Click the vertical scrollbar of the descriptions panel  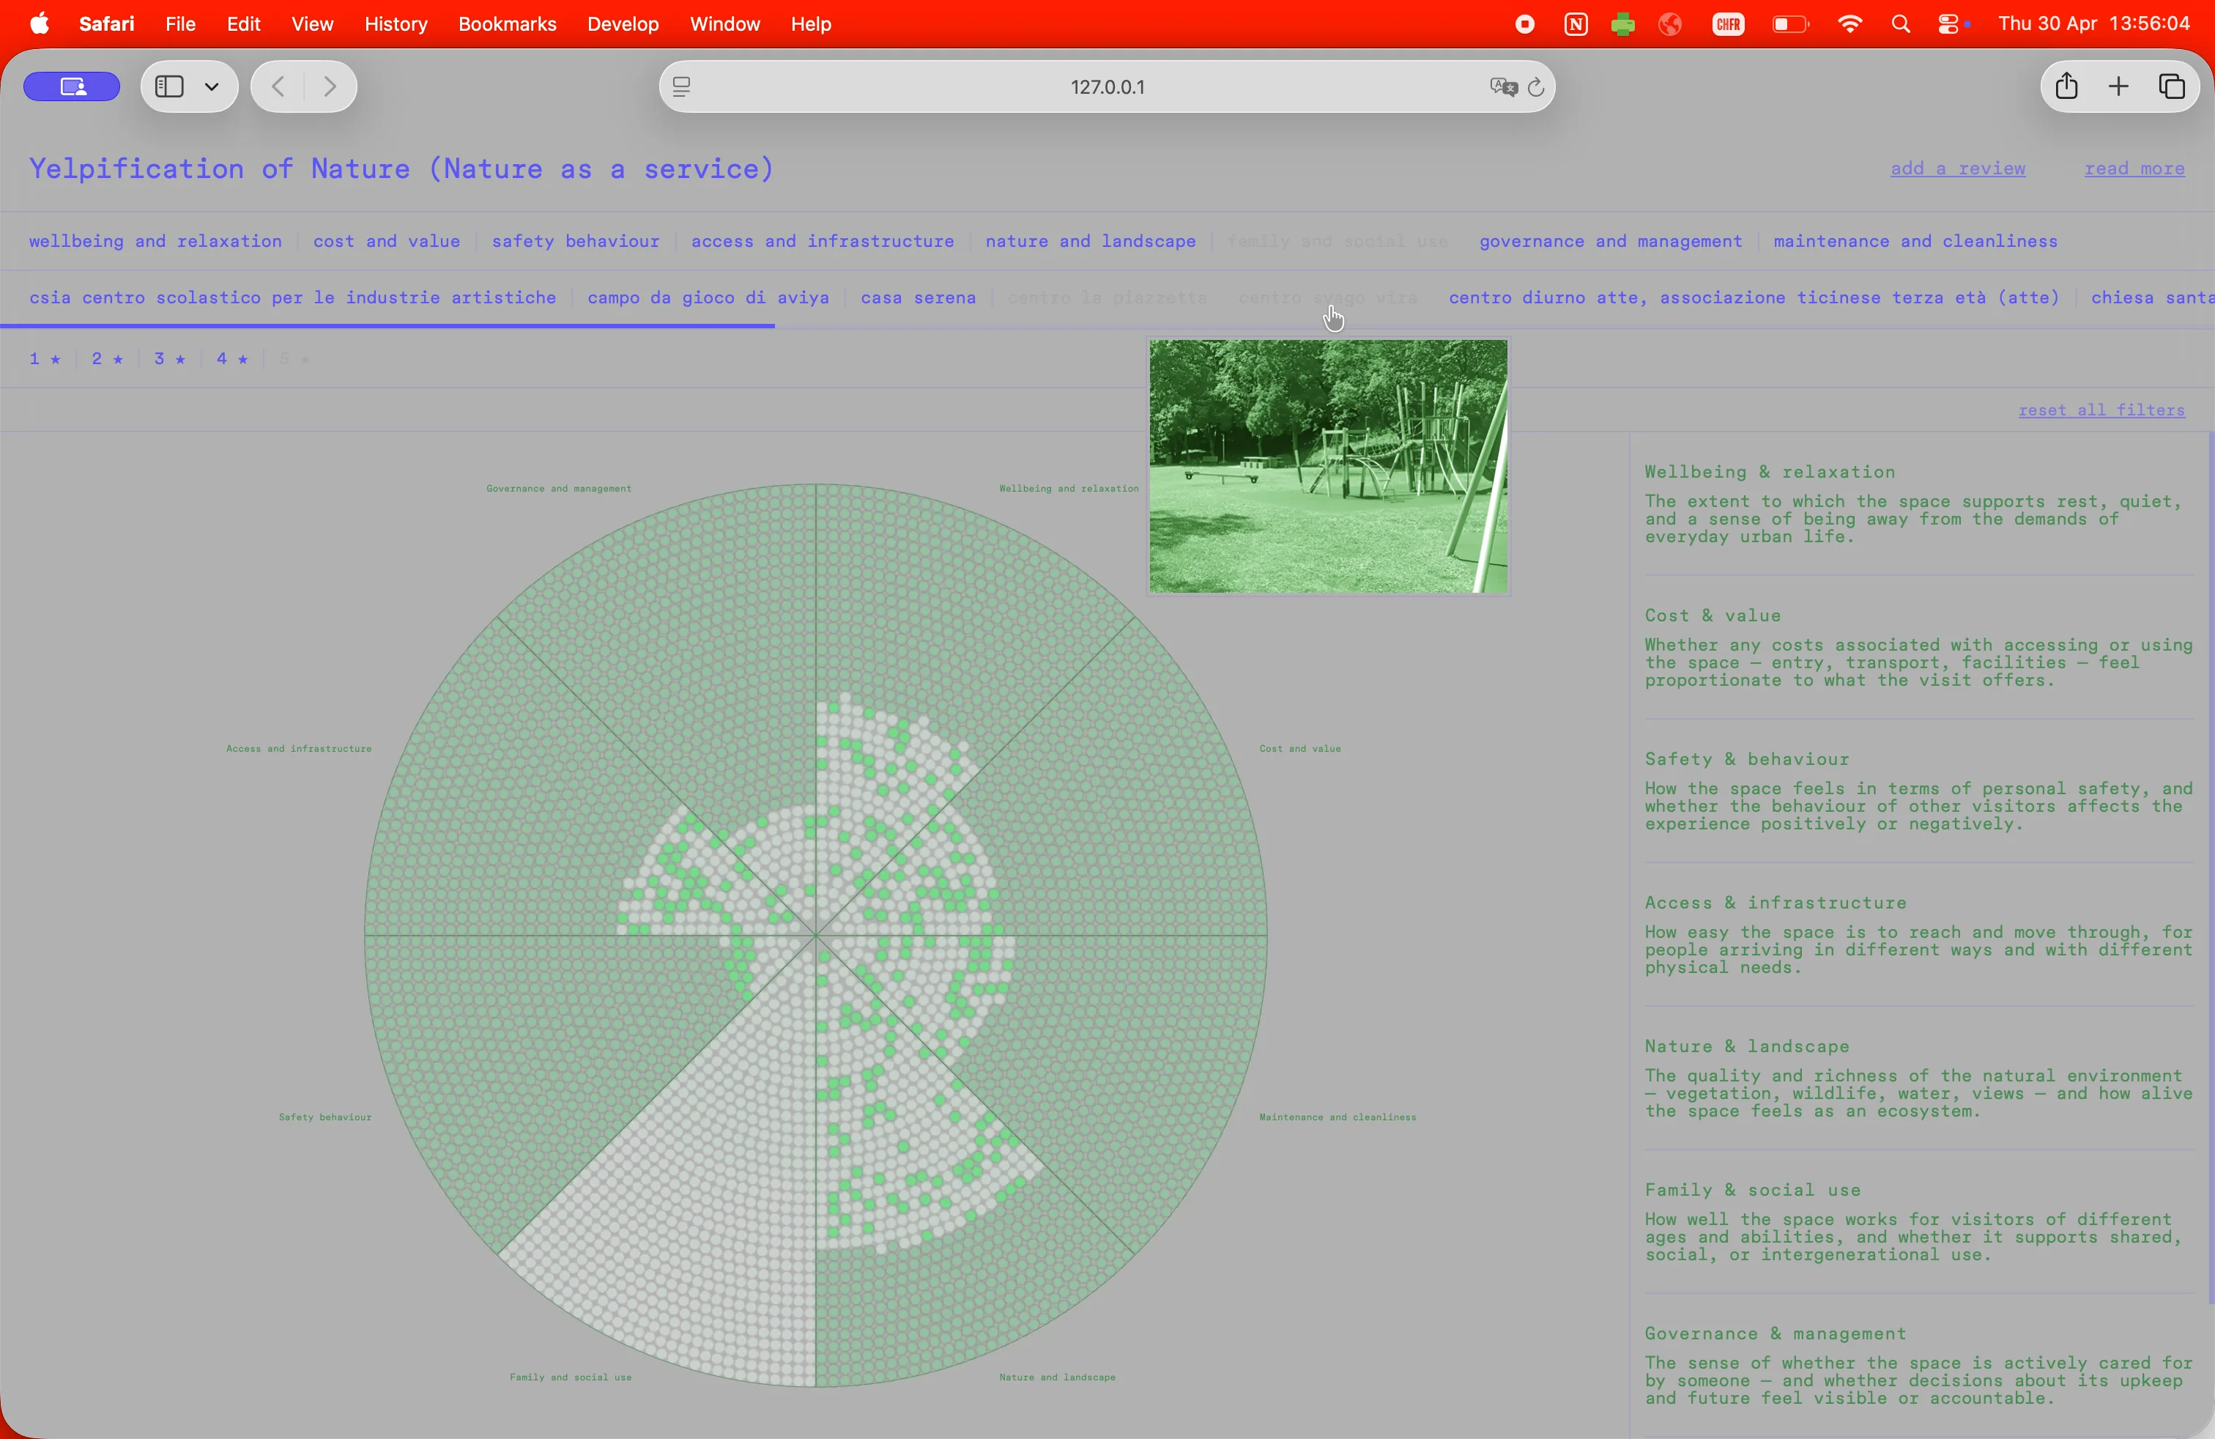(2211, 868)
